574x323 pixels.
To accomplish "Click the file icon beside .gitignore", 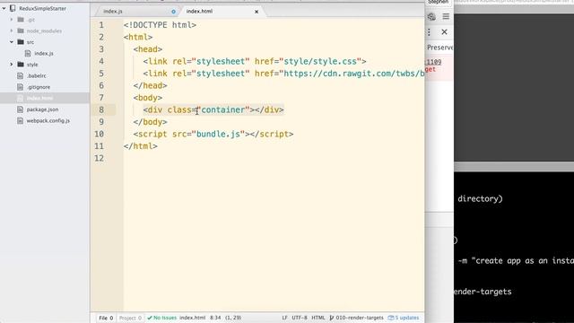I will tap(20, 87).
